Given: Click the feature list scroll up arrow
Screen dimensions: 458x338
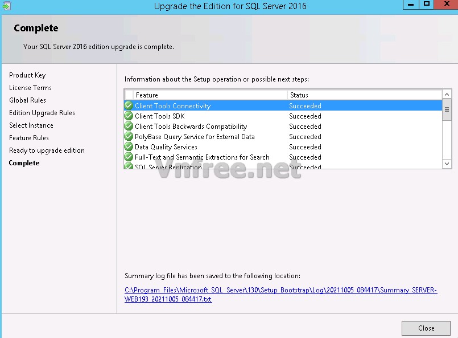Looking at the screenshot, I should pyautogui.click(x=447, y=94).
